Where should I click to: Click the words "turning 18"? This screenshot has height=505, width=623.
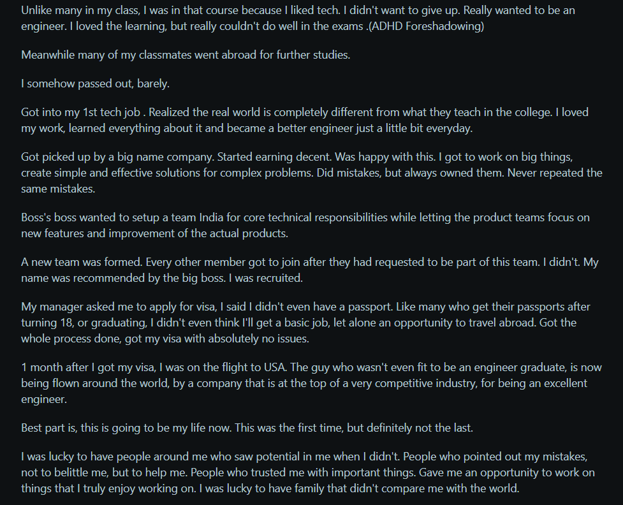pyautogui.click(x=48, y=323)
